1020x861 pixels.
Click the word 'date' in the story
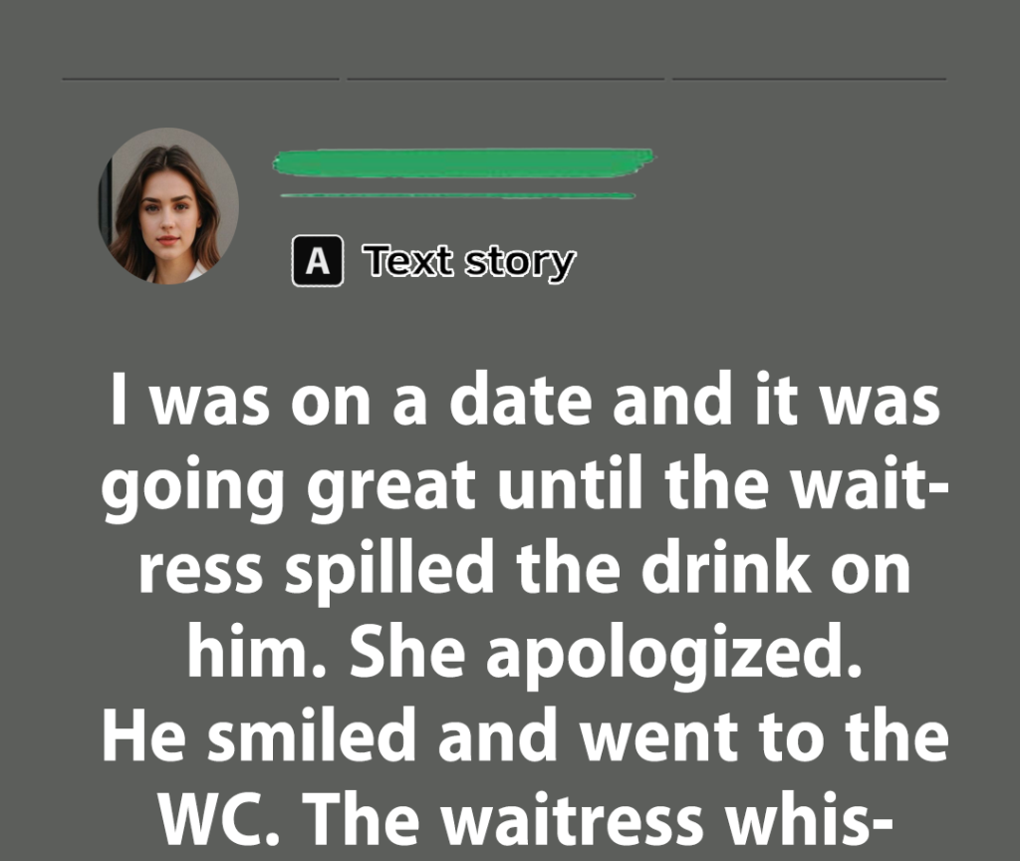521,399
